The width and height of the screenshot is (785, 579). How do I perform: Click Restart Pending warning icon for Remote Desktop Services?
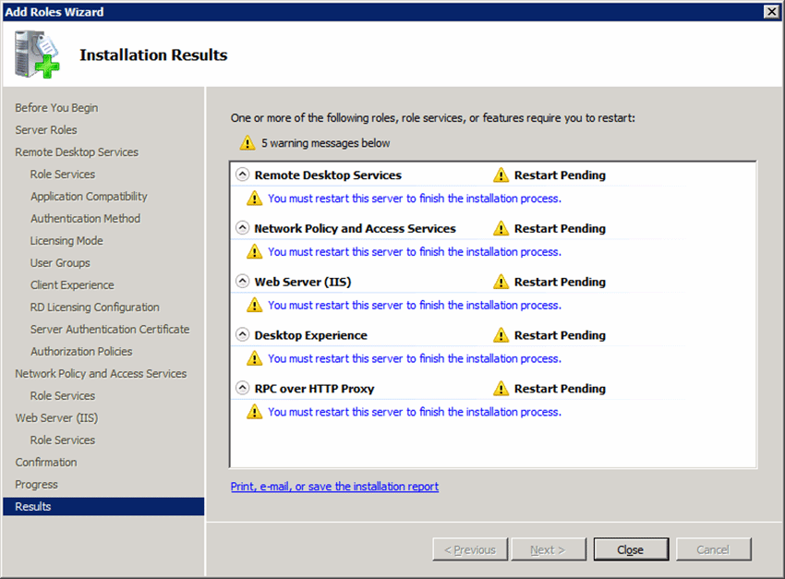[x=501, y=175]
